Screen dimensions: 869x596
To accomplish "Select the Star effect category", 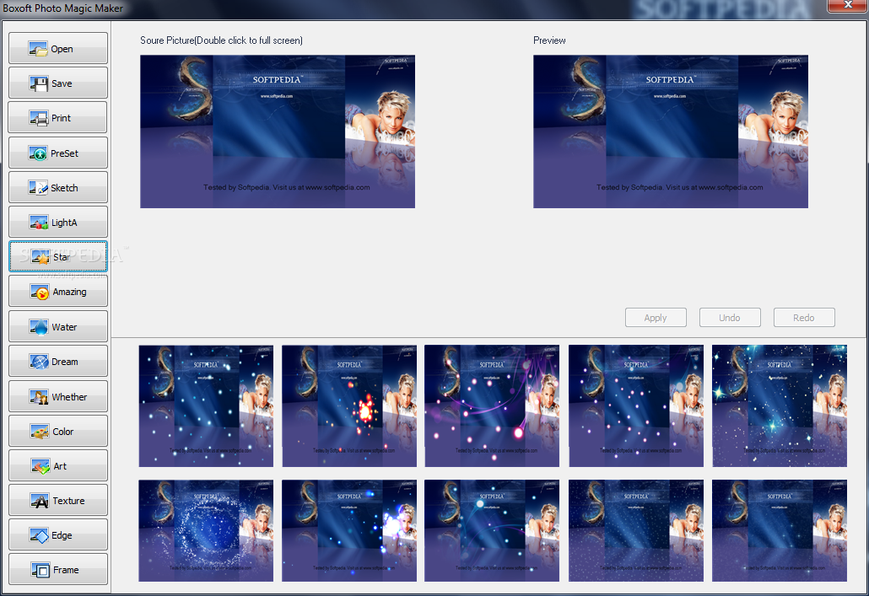I will point(58,256).
